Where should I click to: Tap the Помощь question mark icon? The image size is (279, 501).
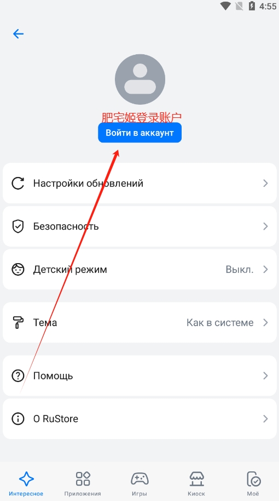18,376
